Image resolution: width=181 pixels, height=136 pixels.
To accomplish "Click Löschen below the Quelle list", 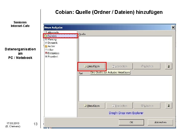I will (x=147, y=66).
